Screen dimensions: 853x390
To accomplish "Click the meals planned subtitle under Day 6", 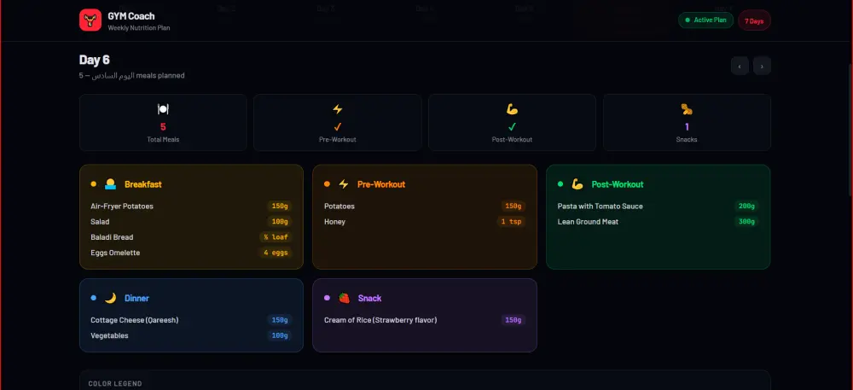I will pyautogui.click(x=131, y=76).
